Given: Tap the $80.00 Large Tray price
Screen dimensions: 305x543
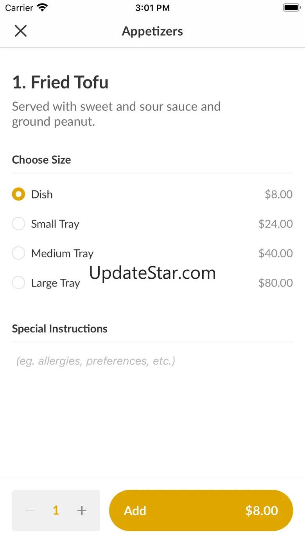Looking at the screenshot, I should pyautogui.click(x=275, y=283).
